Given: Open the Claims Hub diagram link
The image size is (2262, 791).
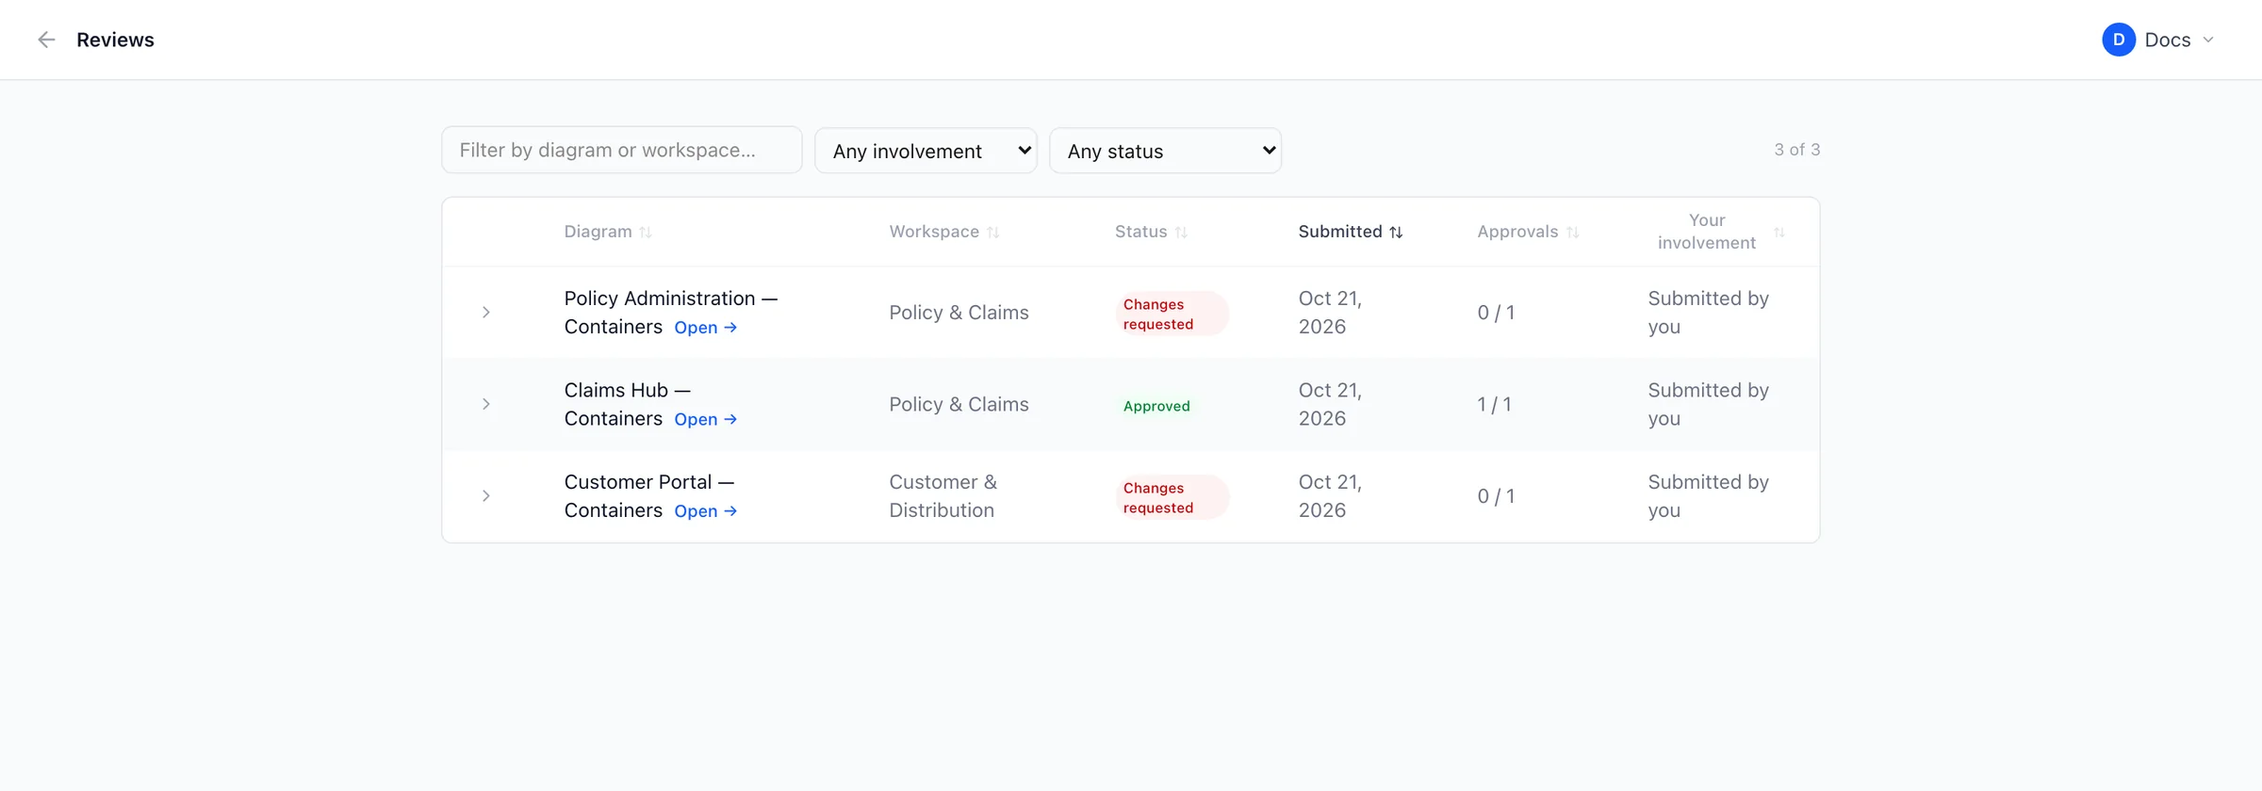Looking at the screenshot, I should point(706,419).
